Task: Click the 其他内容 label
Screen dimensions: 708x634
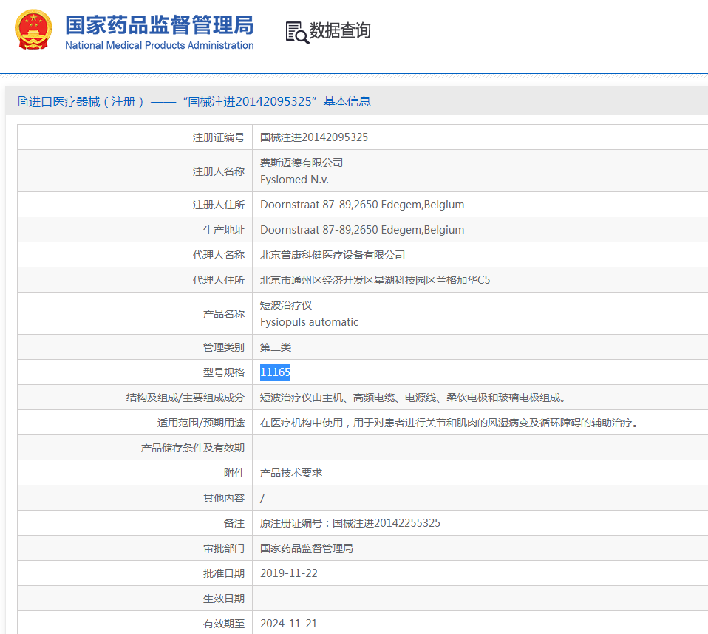Action: 223,498
